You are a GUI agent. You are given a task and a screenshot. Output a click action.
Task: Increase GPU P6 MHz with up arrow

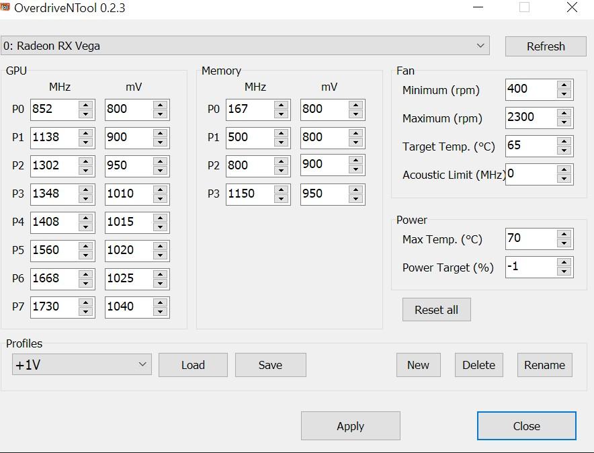click(x=86, y=275)
